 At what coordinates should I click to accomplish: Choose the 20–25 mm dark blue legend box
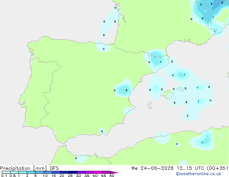tap(65, 172)
